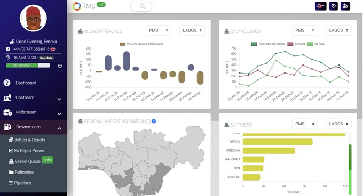
Task: Open LAGOS dropdown in Suppliers panel
Action: (x=338, y=124)
